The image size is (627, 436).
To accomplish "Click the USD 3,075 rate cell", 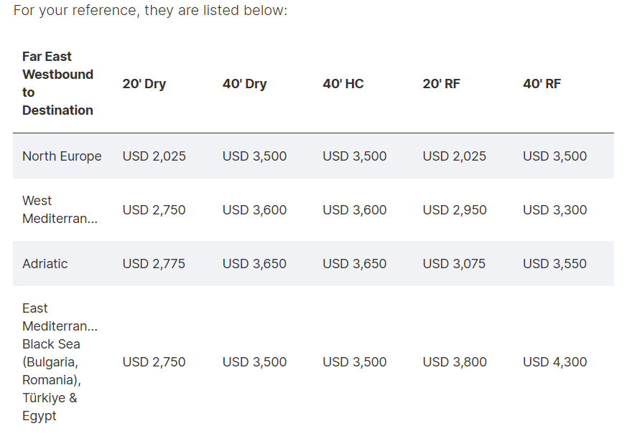I will [x=454, y=264].
